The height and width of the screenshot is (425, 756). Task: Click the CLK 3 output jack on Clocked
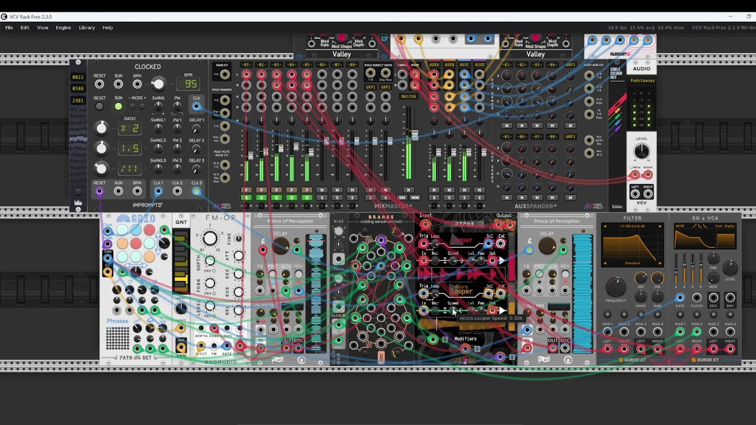click(196, 191)
